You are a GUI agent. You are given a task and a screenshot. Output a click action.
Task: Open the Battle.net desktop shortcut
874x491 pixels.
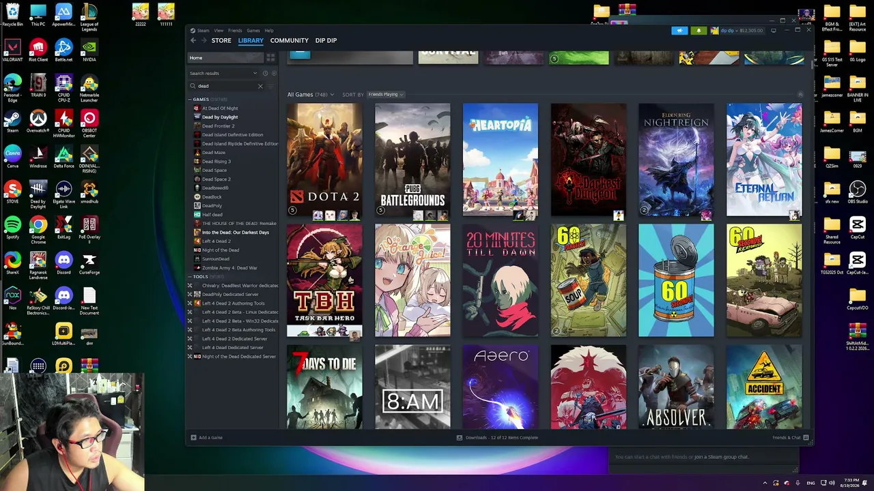pyautogui.click(x=64, y=50)
